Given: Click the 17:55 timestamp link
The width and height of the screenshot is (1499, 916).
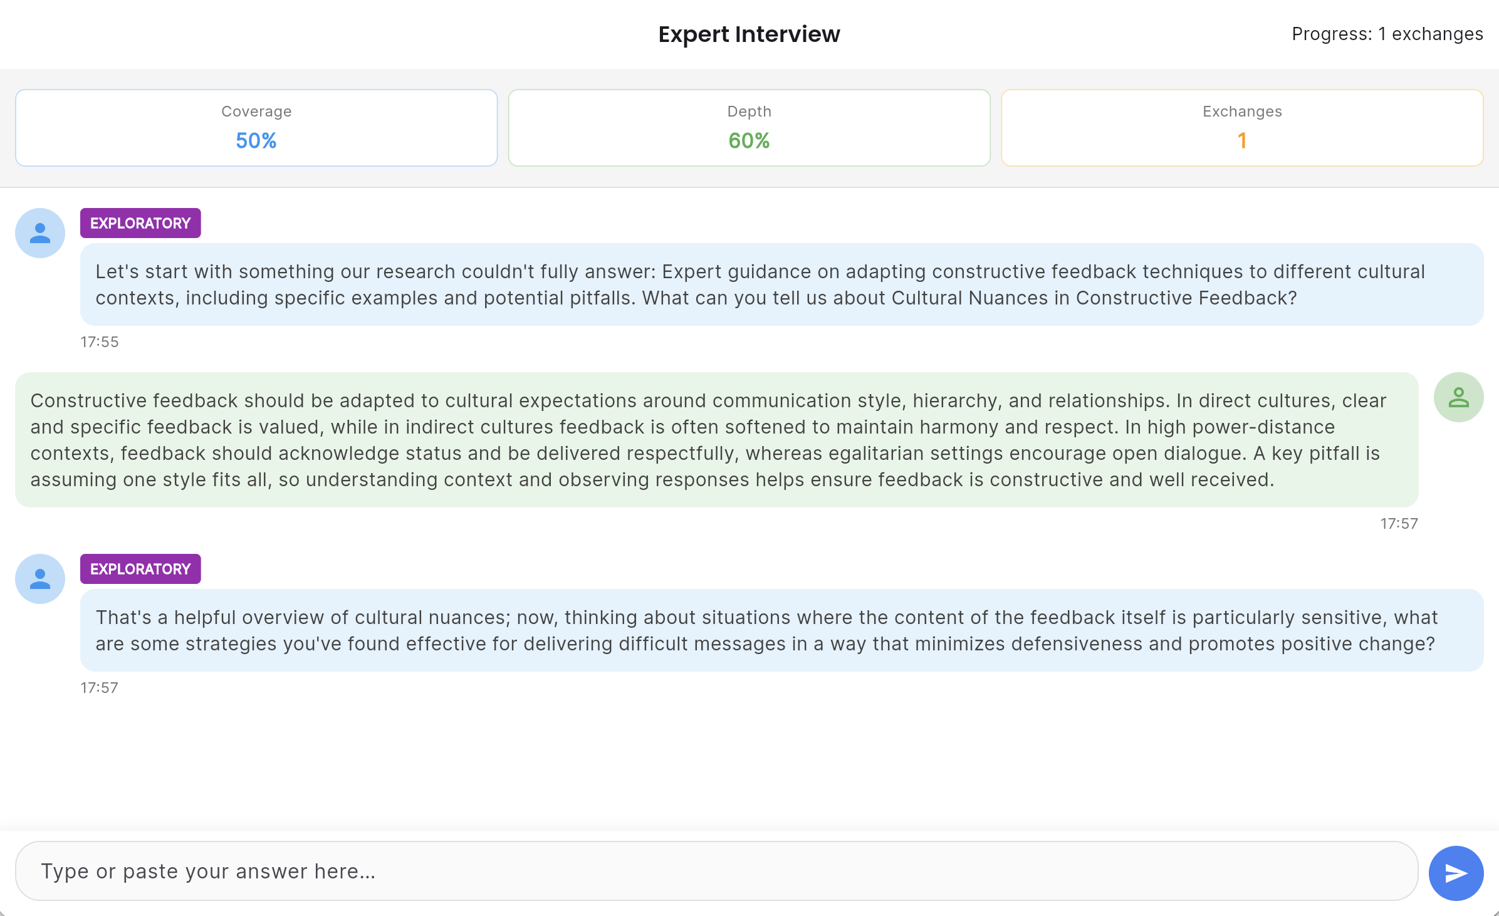Looking at the screenshot, I should click(99, 341).
